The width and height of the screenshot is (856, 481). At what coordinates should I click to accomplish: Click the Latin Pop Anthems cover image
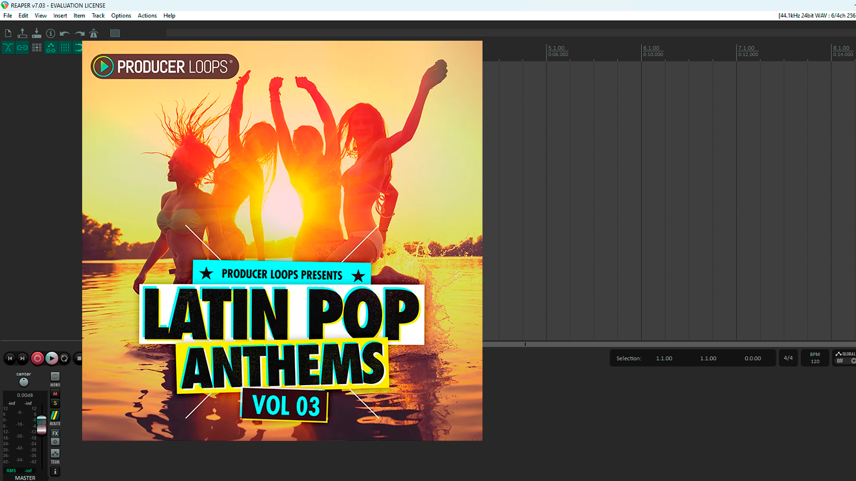pyautogui.click(x=282, y=240)
